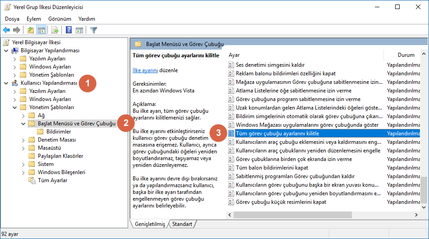Select Yönetim Şablonları under Bilgisayar Yapılandırması
The image size is (429, 239).
click(51, 75)
